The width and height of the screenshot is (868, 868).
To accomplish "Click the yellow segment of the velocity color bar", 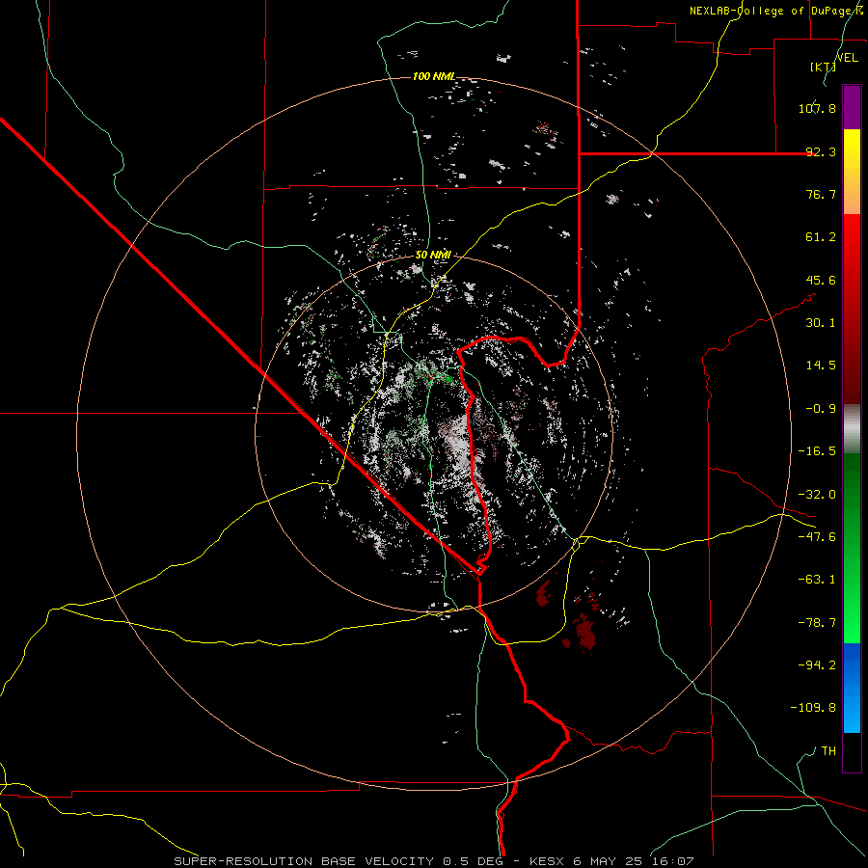I will (852, 172).
